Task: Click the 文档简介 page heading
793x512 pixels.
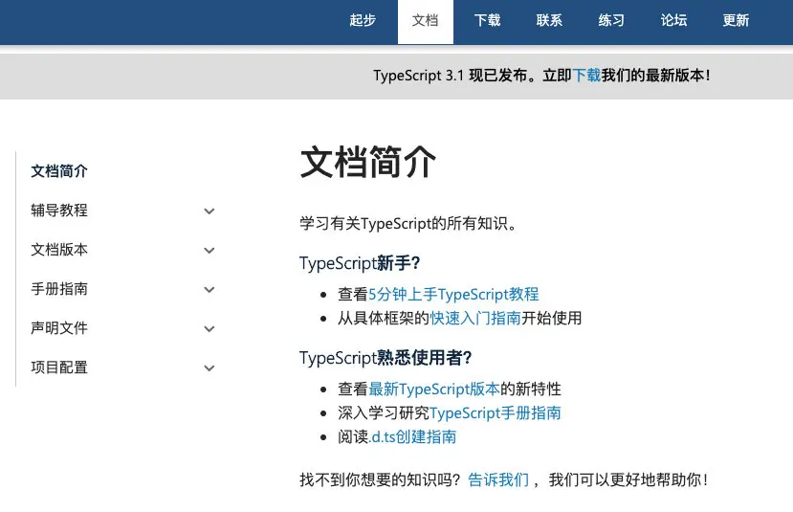Action: (367, 163)
